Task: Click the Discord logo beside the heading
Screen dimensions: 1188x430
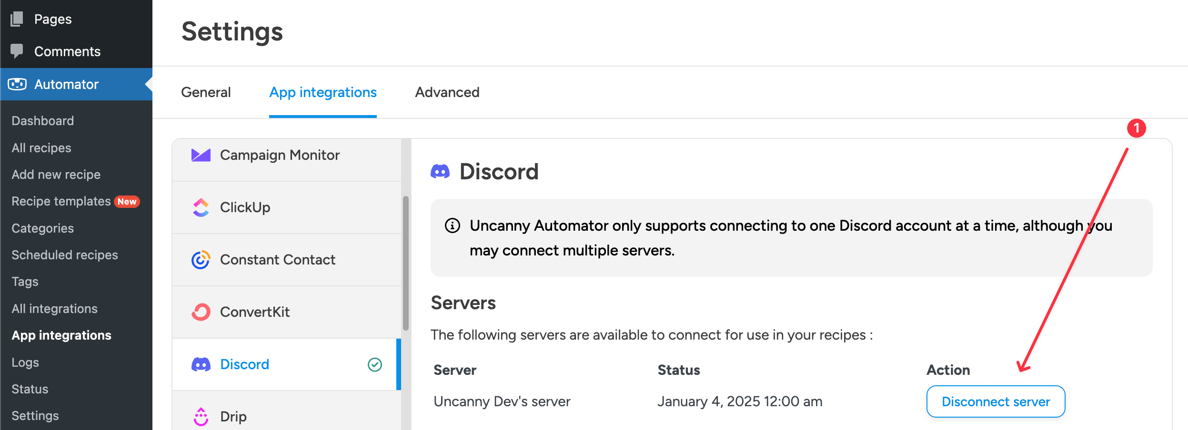Action: pyautogui.click(x=440, y=171)
